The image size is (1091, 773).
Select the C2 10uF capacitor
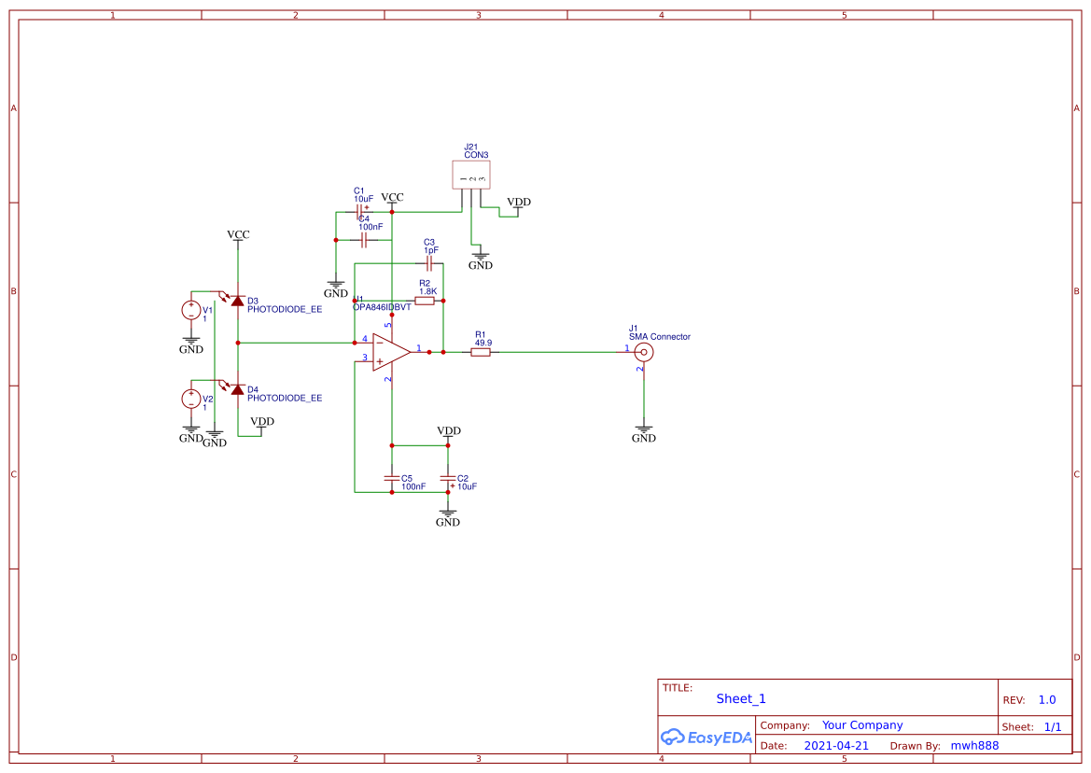click(448, 478)
